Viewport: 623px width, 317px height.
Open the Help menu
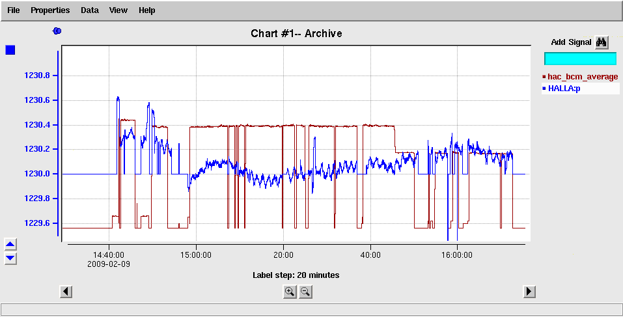pyautogui.click(x=147, y=10)
